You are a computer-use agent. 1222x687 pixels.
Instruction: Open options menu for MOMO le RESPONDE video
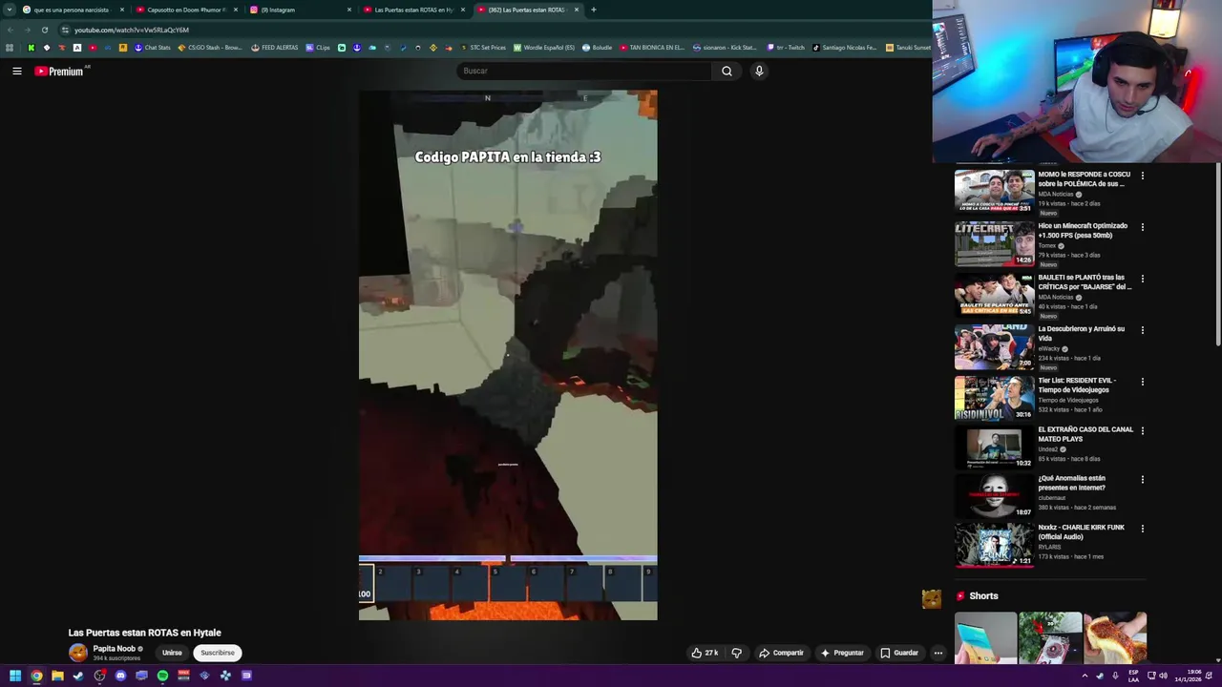pos(1142,176)
